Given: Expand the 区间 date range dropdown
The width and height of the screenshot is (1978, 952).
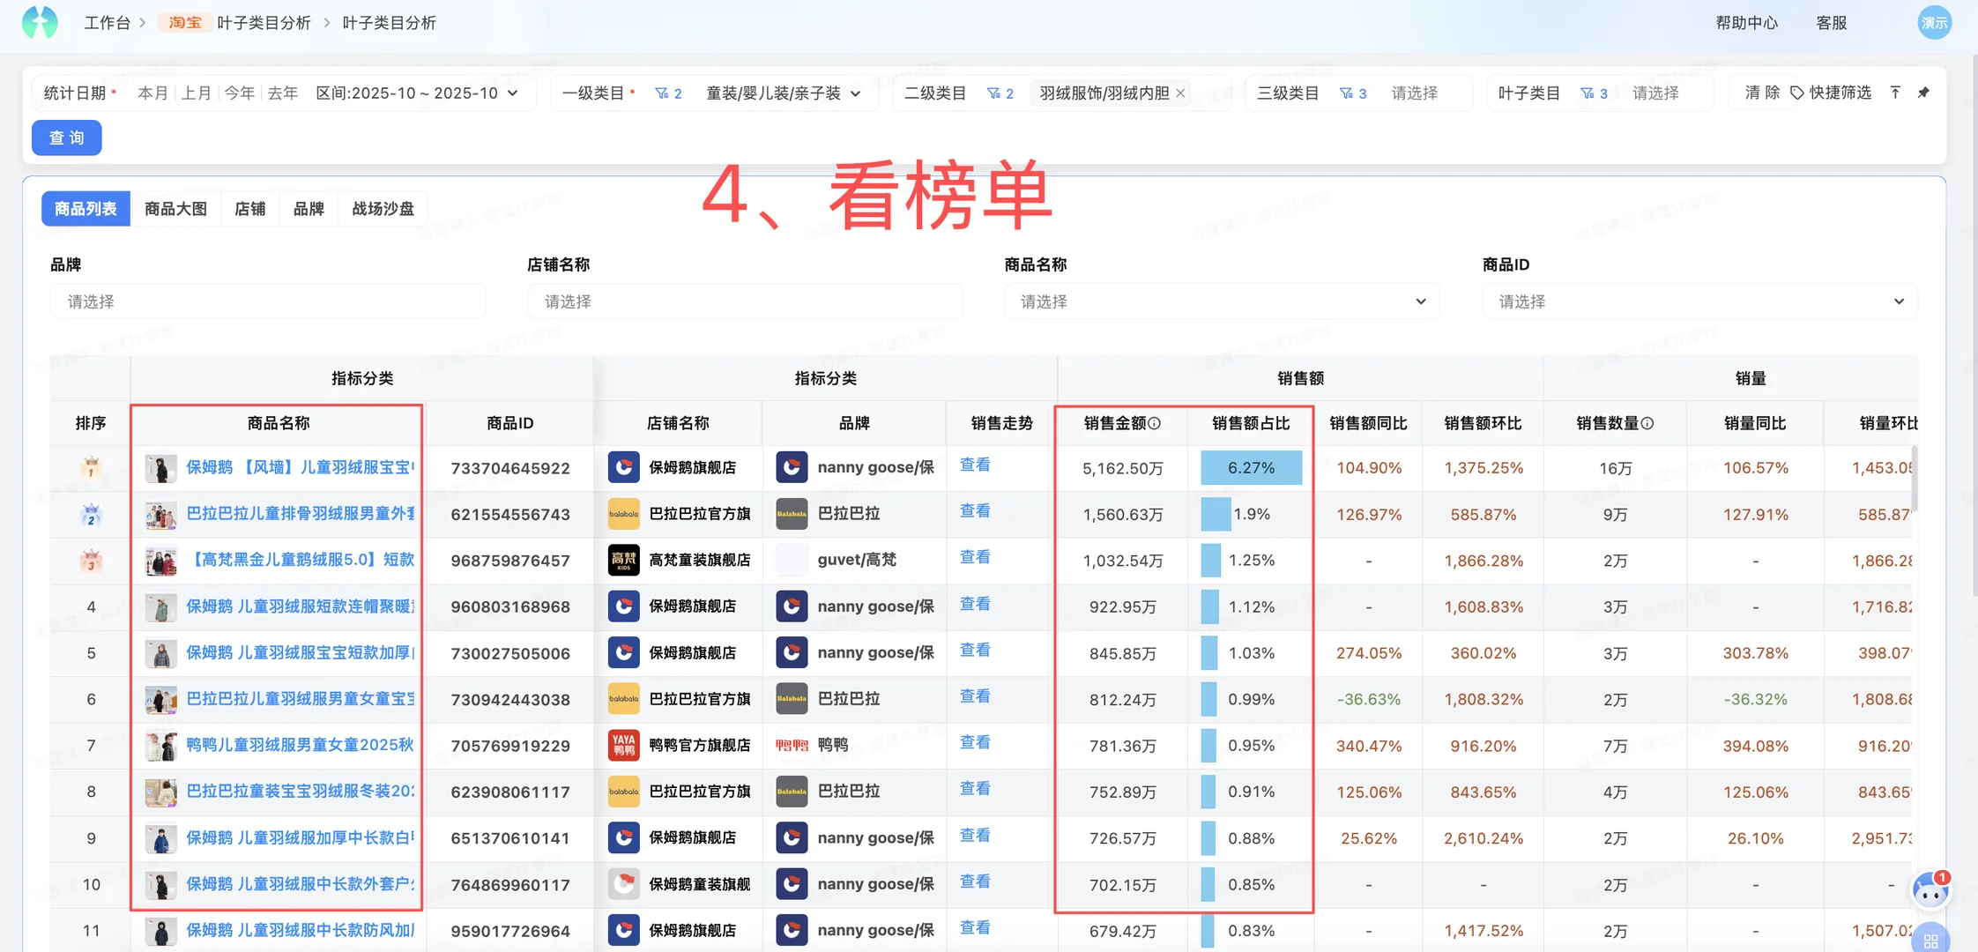Looking at the screenshot, I should [417, 93].
